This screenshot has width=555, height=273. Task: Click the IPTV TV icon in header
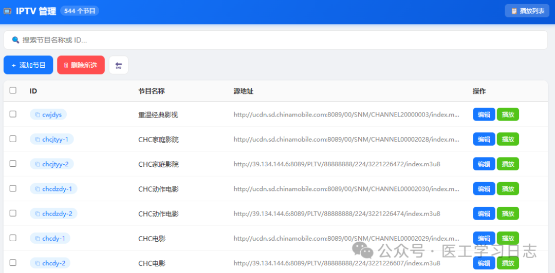(7, 11)
